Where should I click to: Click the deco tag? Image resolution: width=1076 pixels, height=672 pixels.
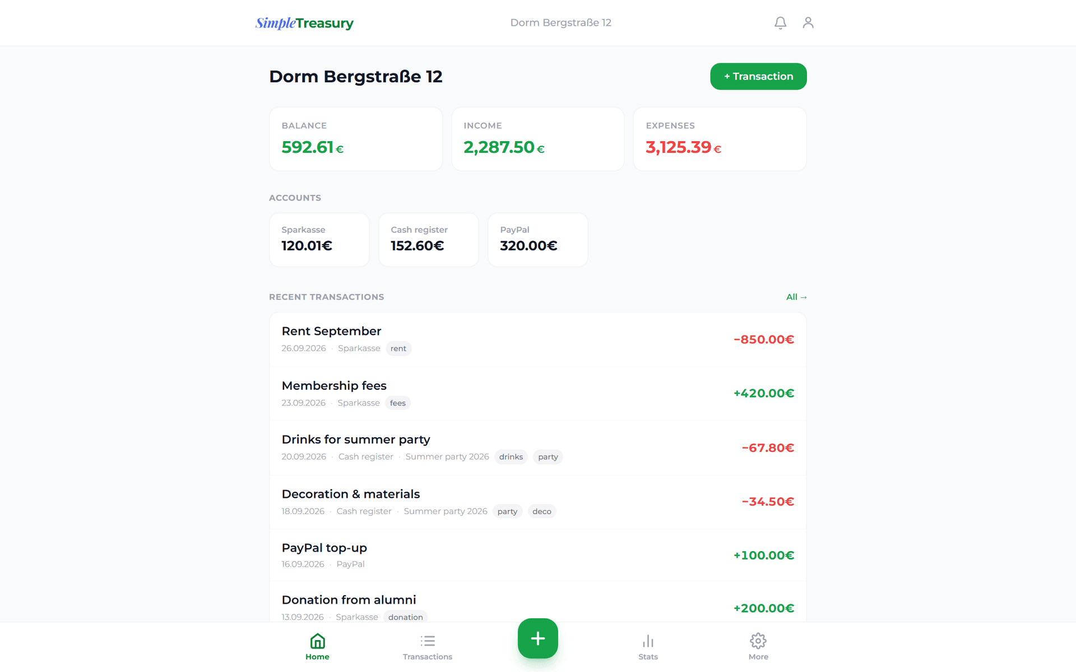pyautogui.click(x=542, y=511)
